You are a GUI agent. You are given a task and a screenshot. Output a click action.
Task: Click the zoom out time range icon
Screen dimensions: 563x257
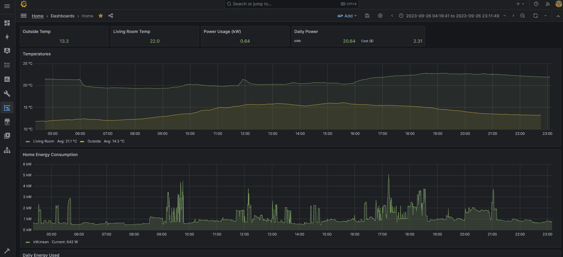point(523,16)
